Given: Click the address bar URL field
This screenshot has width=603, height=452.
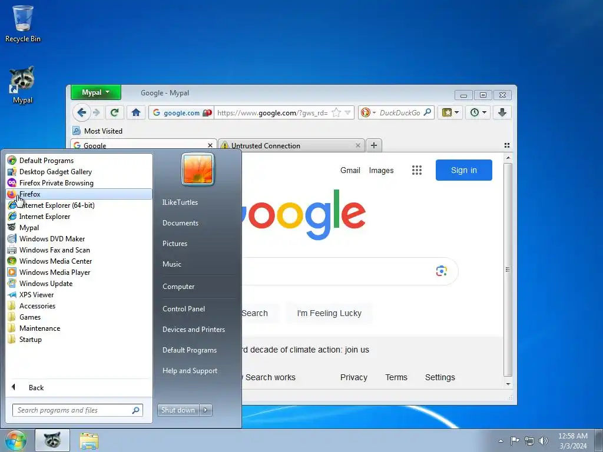Looking at the screenshot, I should click(x=272, y=112).
